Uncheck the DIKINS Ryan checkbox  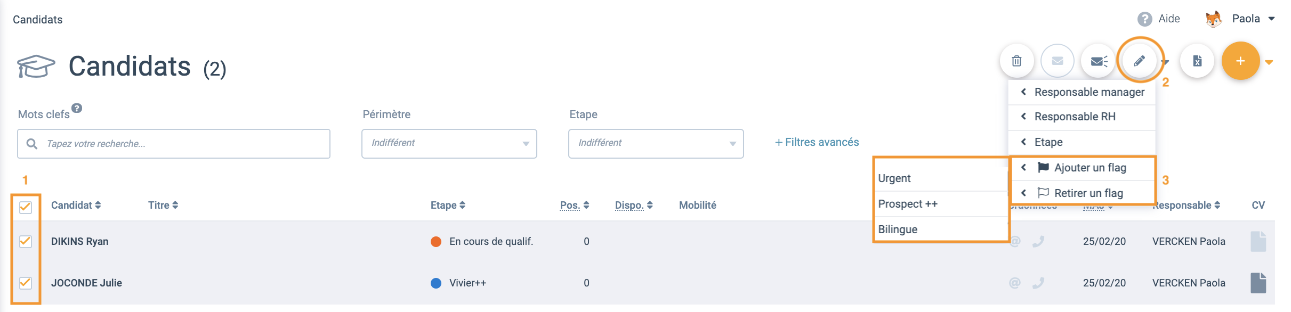coord(25,241)
